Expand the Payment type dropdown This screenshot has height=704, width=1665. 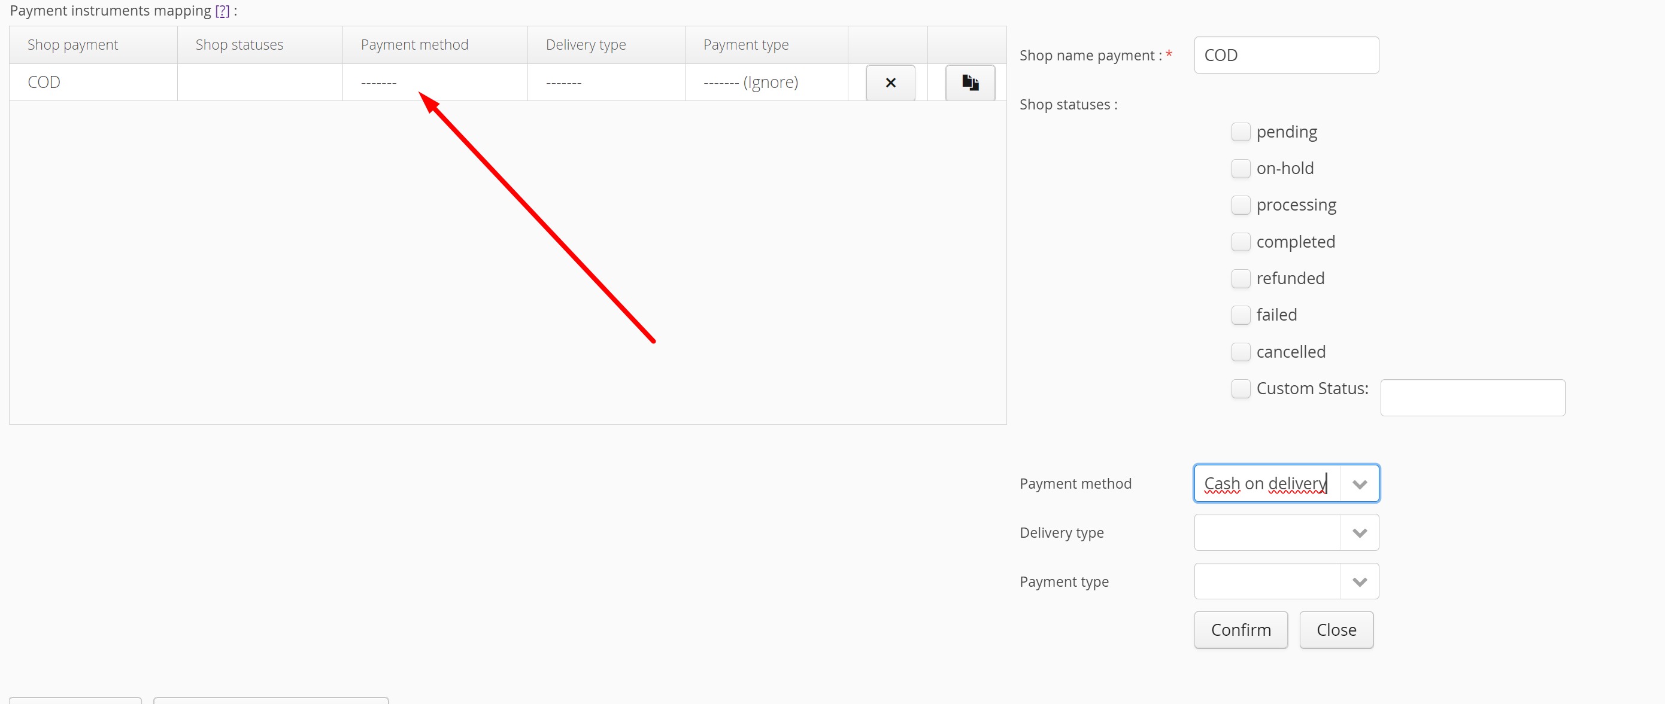[x=1359, y=582]
